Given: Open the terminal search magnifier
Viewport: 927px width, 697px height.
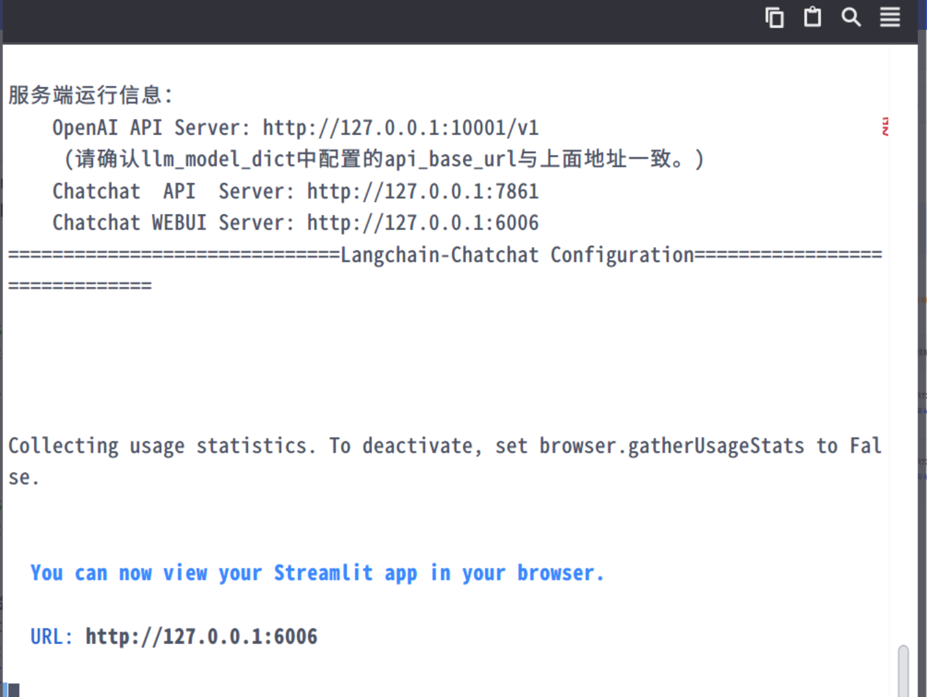Looking at the screenshot, I should [x=851, y=17].
